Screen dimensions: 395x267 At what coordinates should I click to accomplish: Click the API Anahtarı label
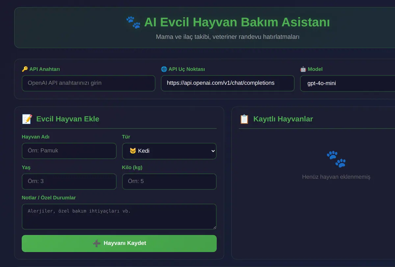[44, 69]
